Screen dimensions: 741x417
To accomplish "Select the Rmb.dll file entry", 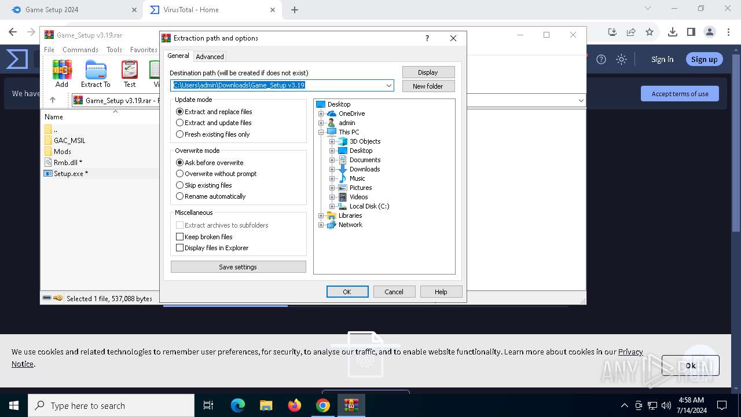I will pos(68,162).
